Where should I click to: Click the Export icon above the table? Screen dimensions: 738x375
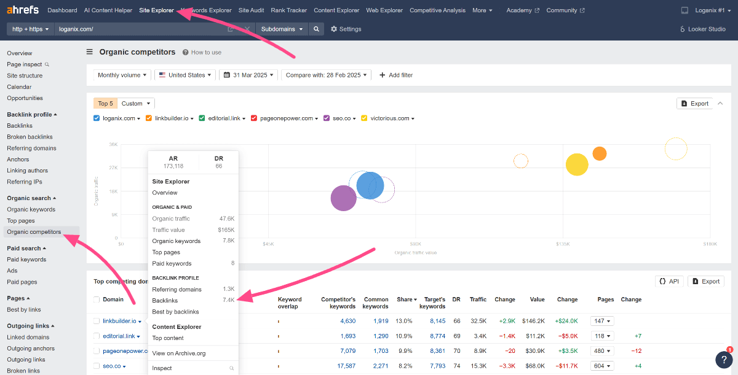point(696,281)
